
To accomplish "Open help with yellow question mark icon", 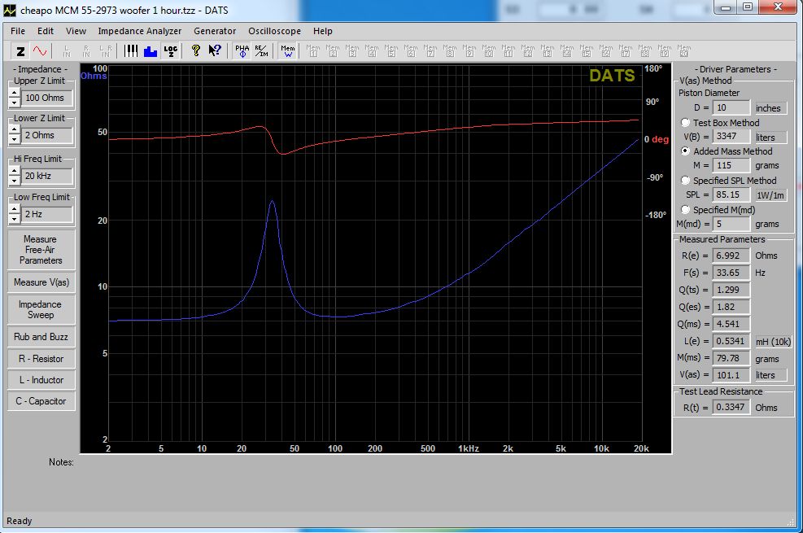I will (x=195, y=50).
